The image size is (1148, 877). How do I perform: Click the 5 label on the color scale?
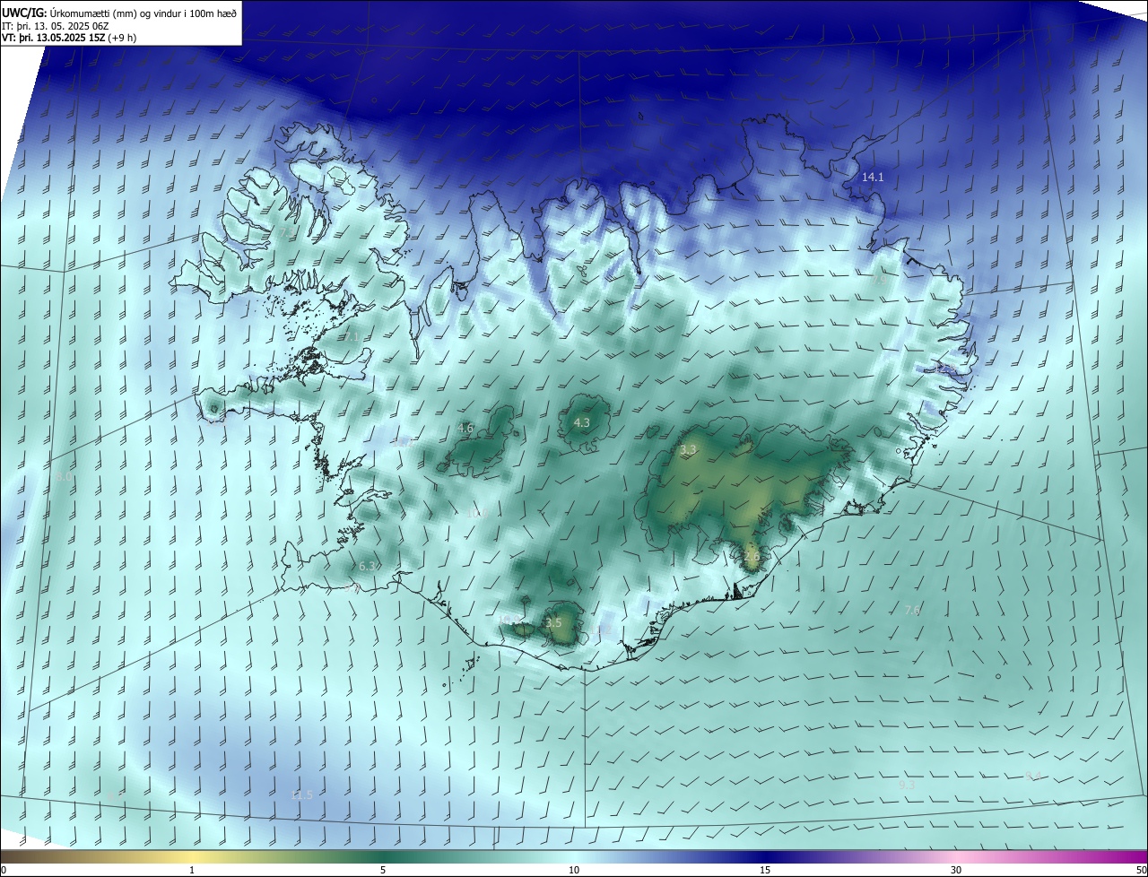pyautogui.click(x=383, y=871)
